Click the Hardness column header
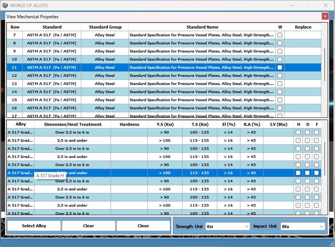 click(129, 125)
